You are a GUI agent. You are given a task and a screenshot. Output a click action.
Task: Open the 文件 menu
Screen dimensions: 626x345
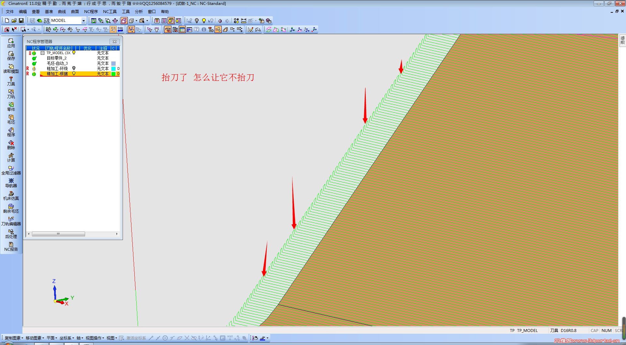10,12
